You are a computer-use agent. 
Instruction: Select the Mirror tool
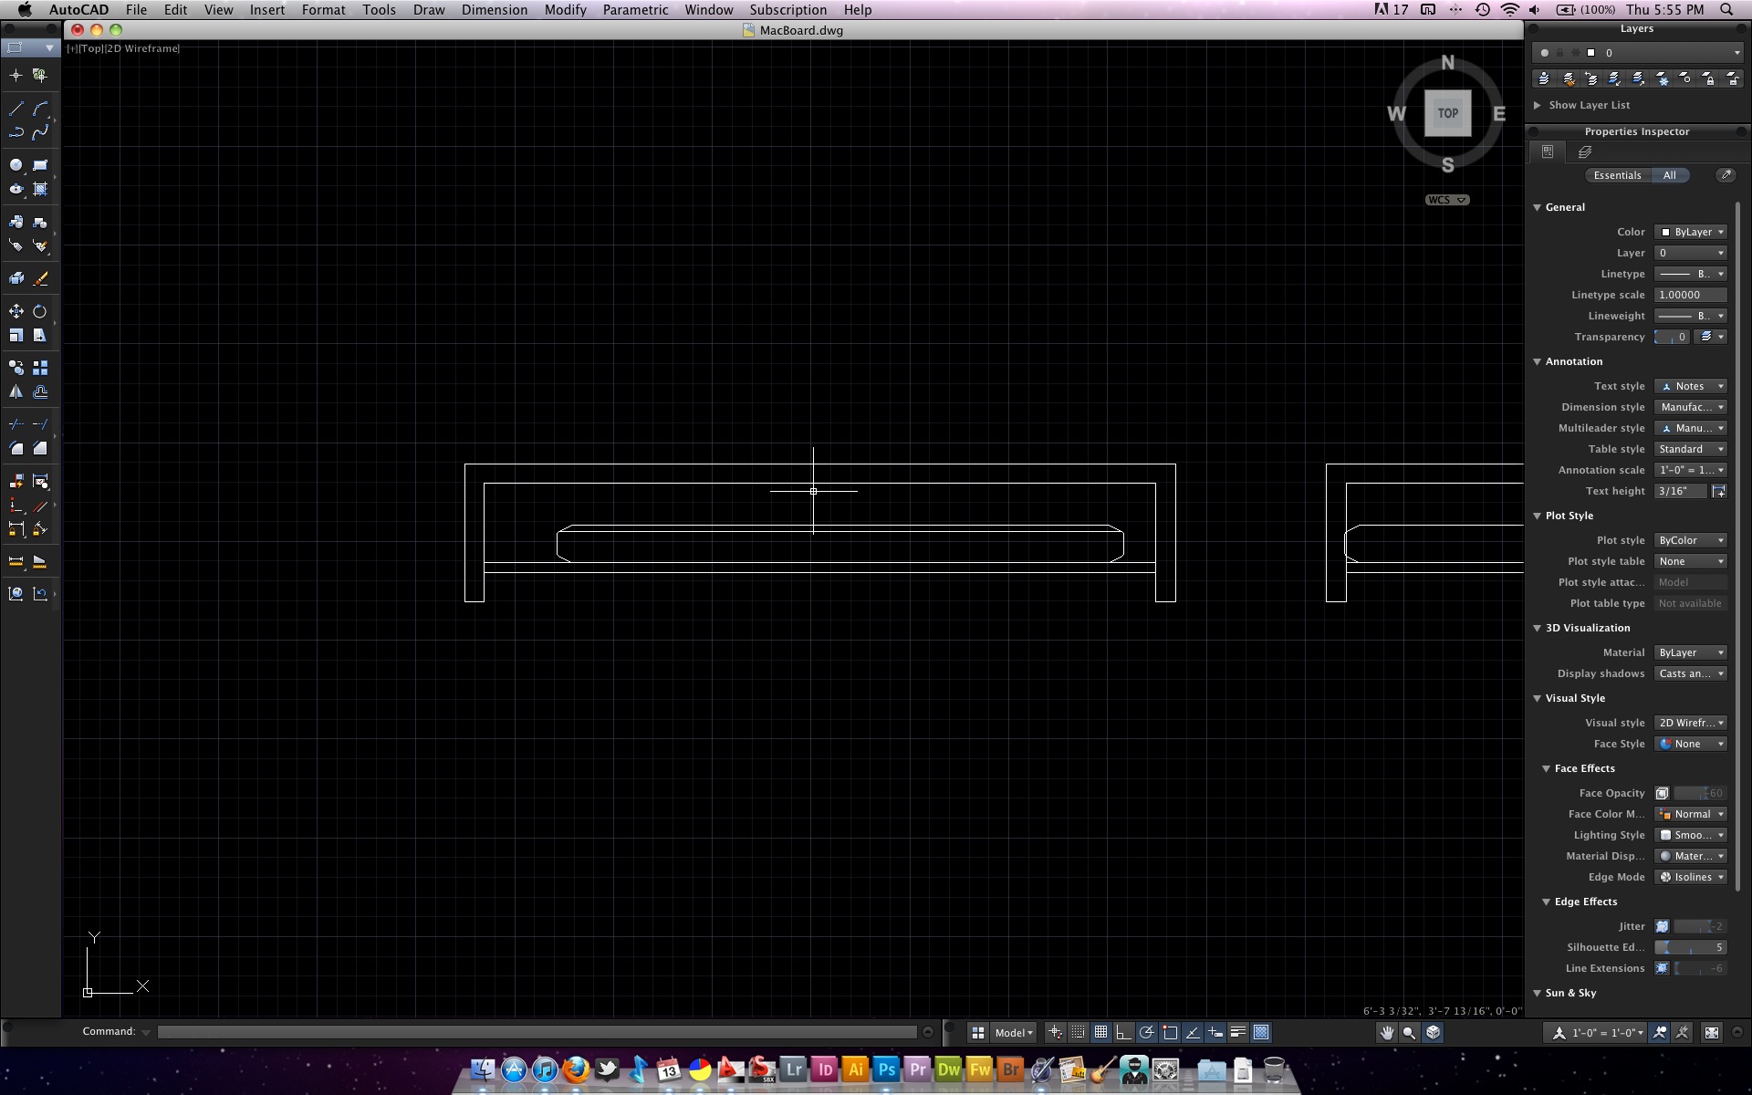click(16, 391)
